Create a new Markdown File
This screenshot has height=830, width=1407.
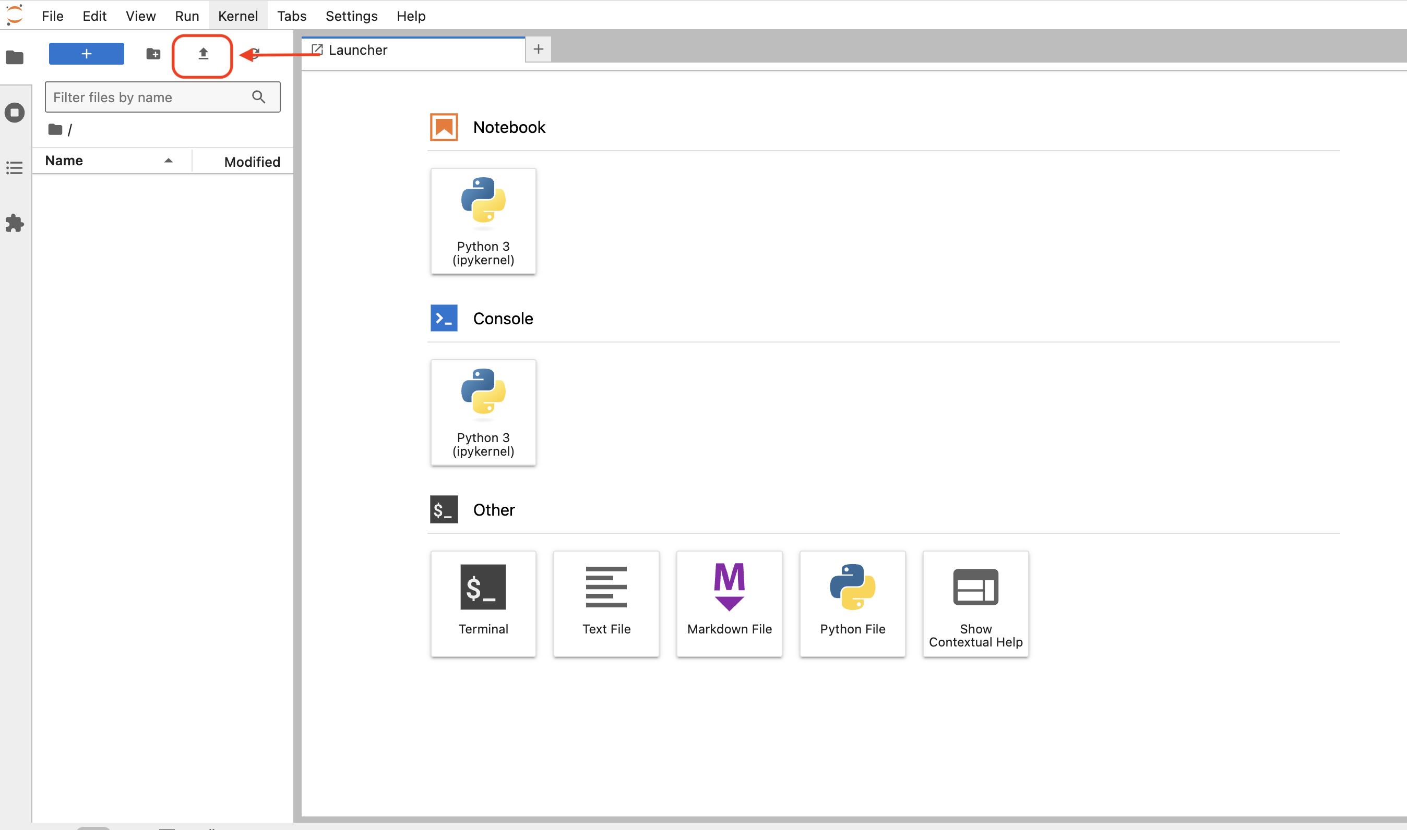tap(730, 604)
